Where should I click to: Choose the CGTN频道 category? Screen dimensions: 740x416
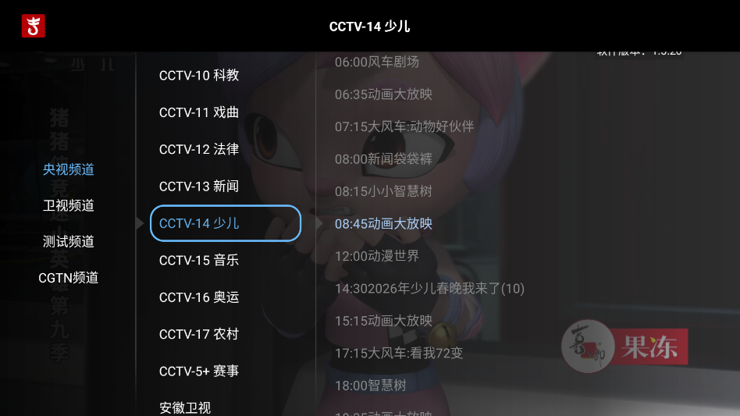point(69,278)
